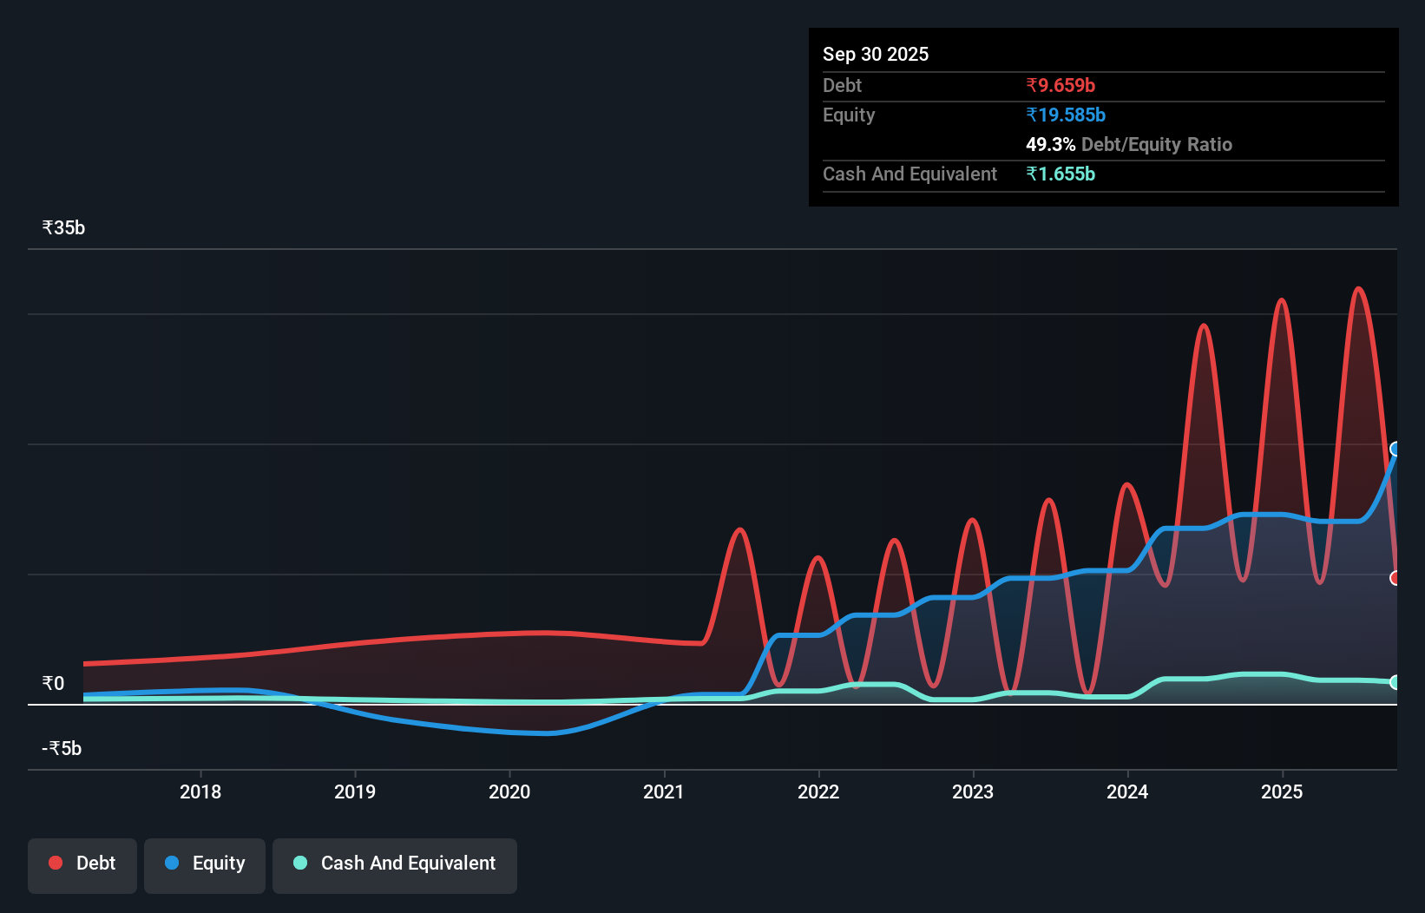
Task: Select the red Debt endpoint marker on chart
Action: [1395, 576]
